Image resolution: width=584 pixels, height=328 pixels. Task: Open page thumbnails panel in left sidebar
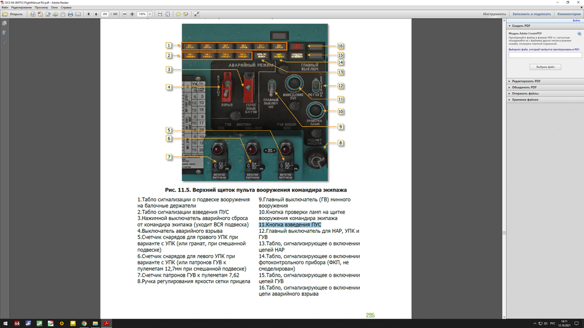tap(5, 23)
